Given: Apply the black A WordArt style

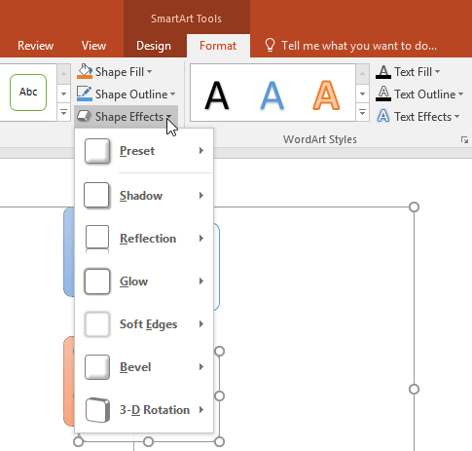Looking at the screenshot, I should [217, 95].
